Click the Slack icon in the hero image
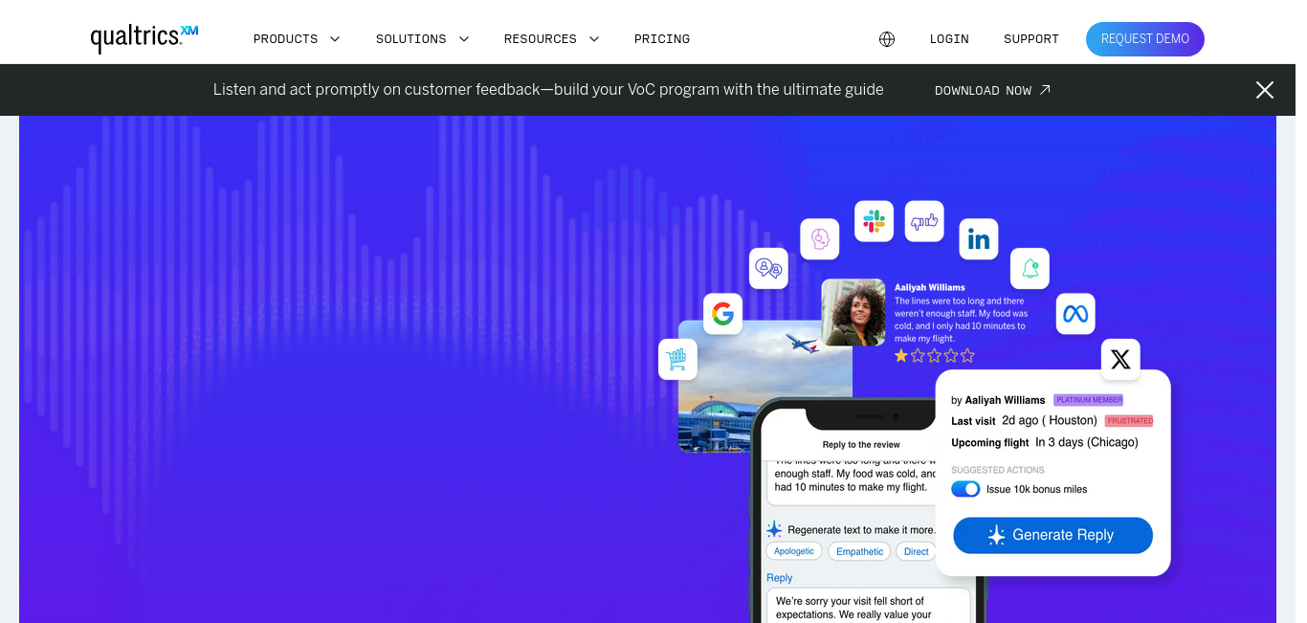The image size is (1307, 623). click(x=874, y=221)
